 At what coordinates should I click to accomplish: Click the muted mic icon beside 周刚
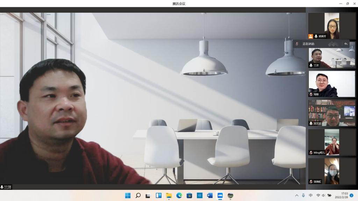point(311,94)
